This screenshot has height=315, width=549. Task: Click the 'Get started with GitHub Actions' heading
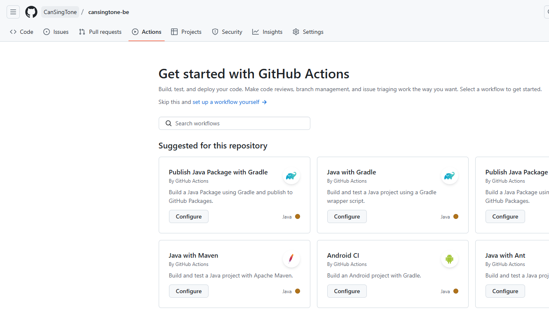254,74
